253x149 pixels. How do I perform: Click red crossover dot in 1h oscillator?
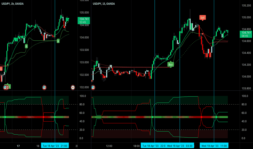tap(43, 117)
